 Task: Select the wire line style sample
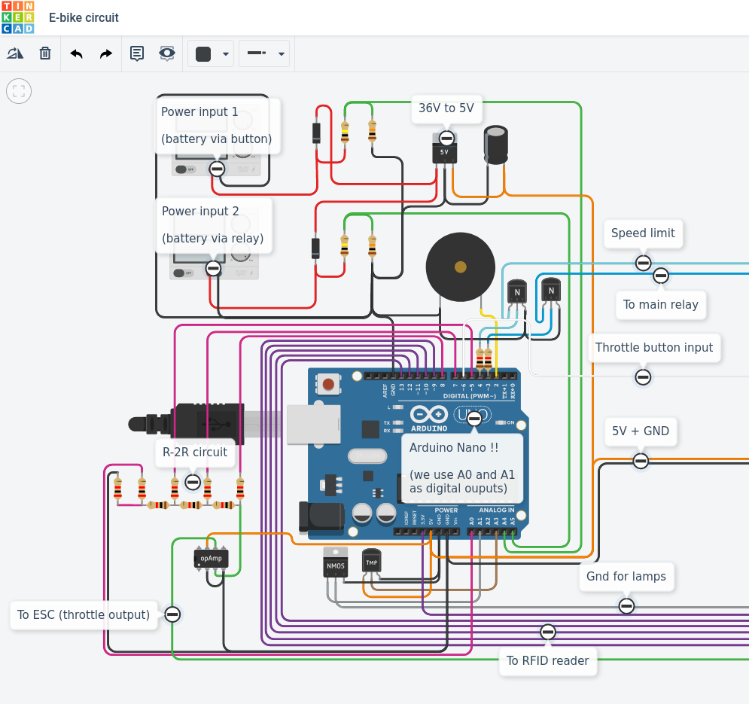[257, 53]
